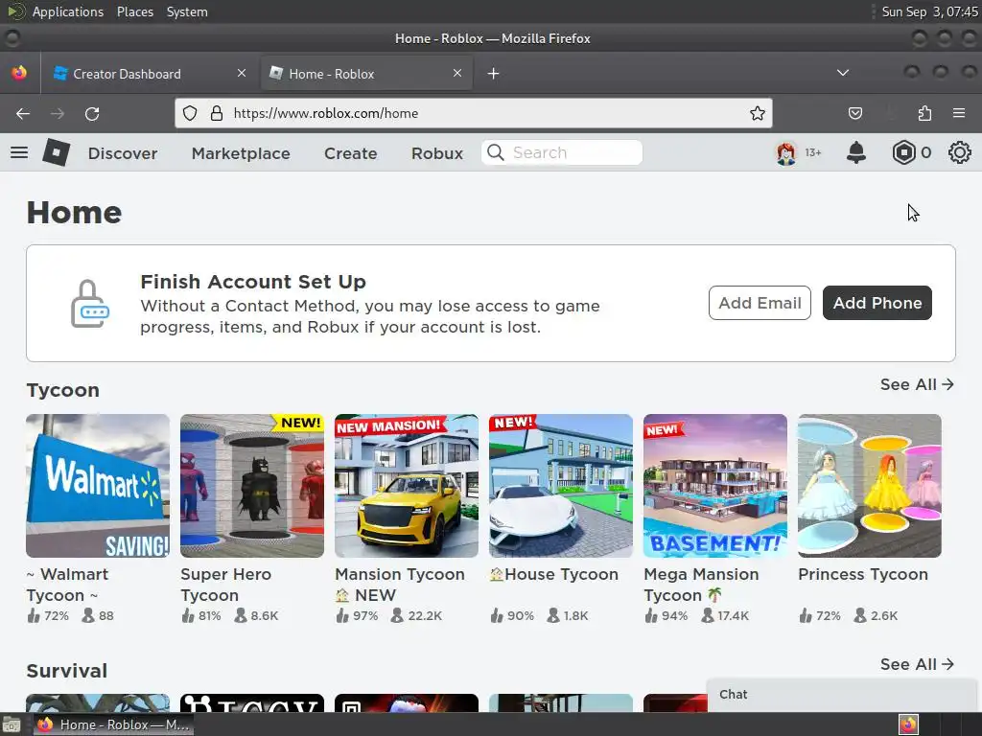This screenshot has width=982, height=736.
Task: Open the Applications menu
Action: tap(68, 11)
